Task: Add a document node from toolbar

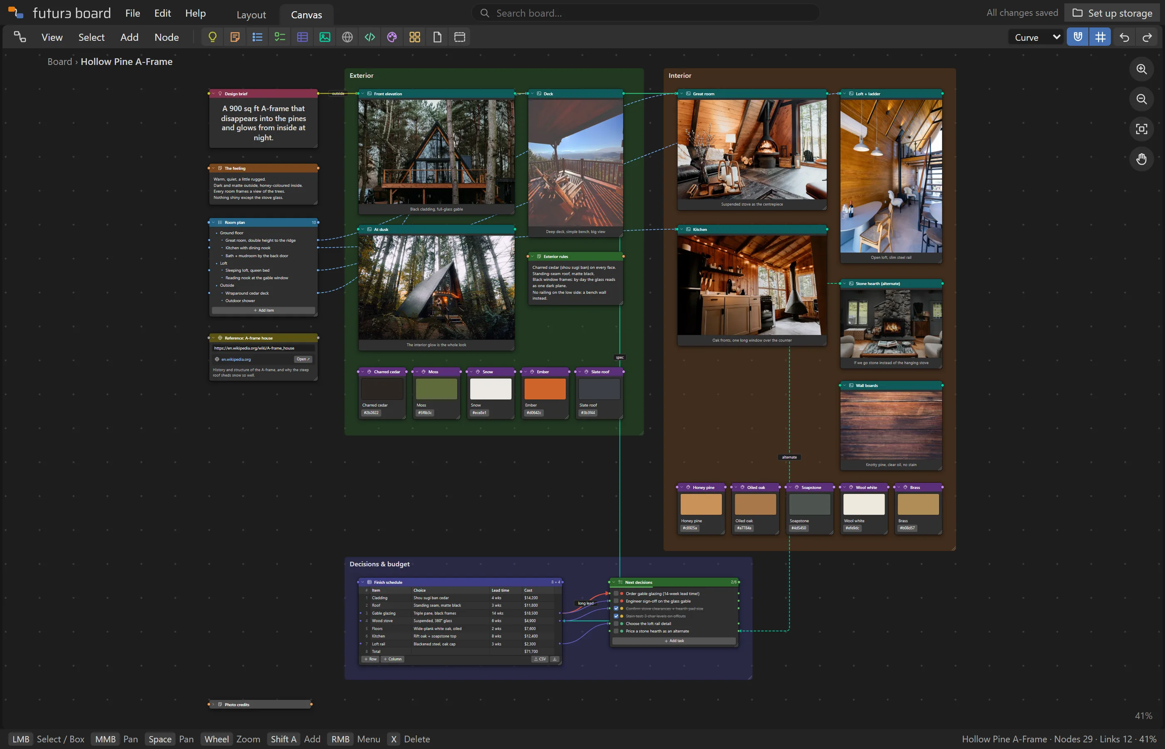Action: pos(437,37)
